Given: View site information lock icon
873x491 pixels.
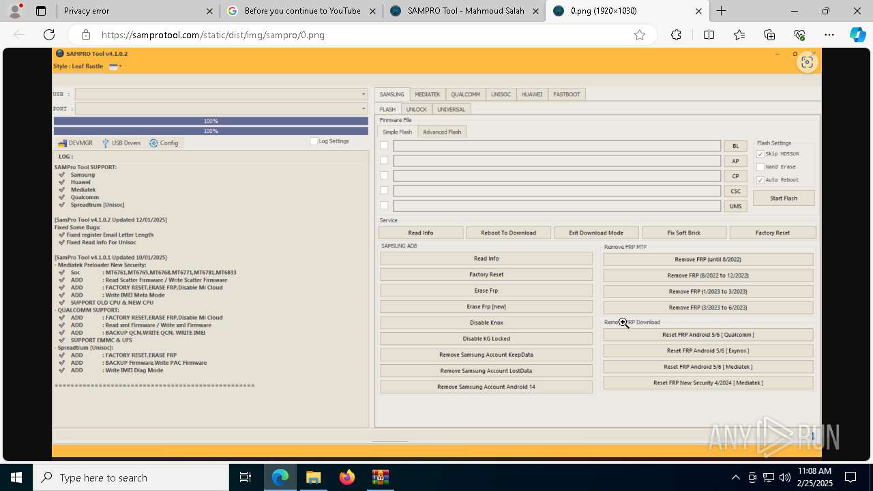Looking at the screenshot, I should pyautogui.click(x=85, y=35).
